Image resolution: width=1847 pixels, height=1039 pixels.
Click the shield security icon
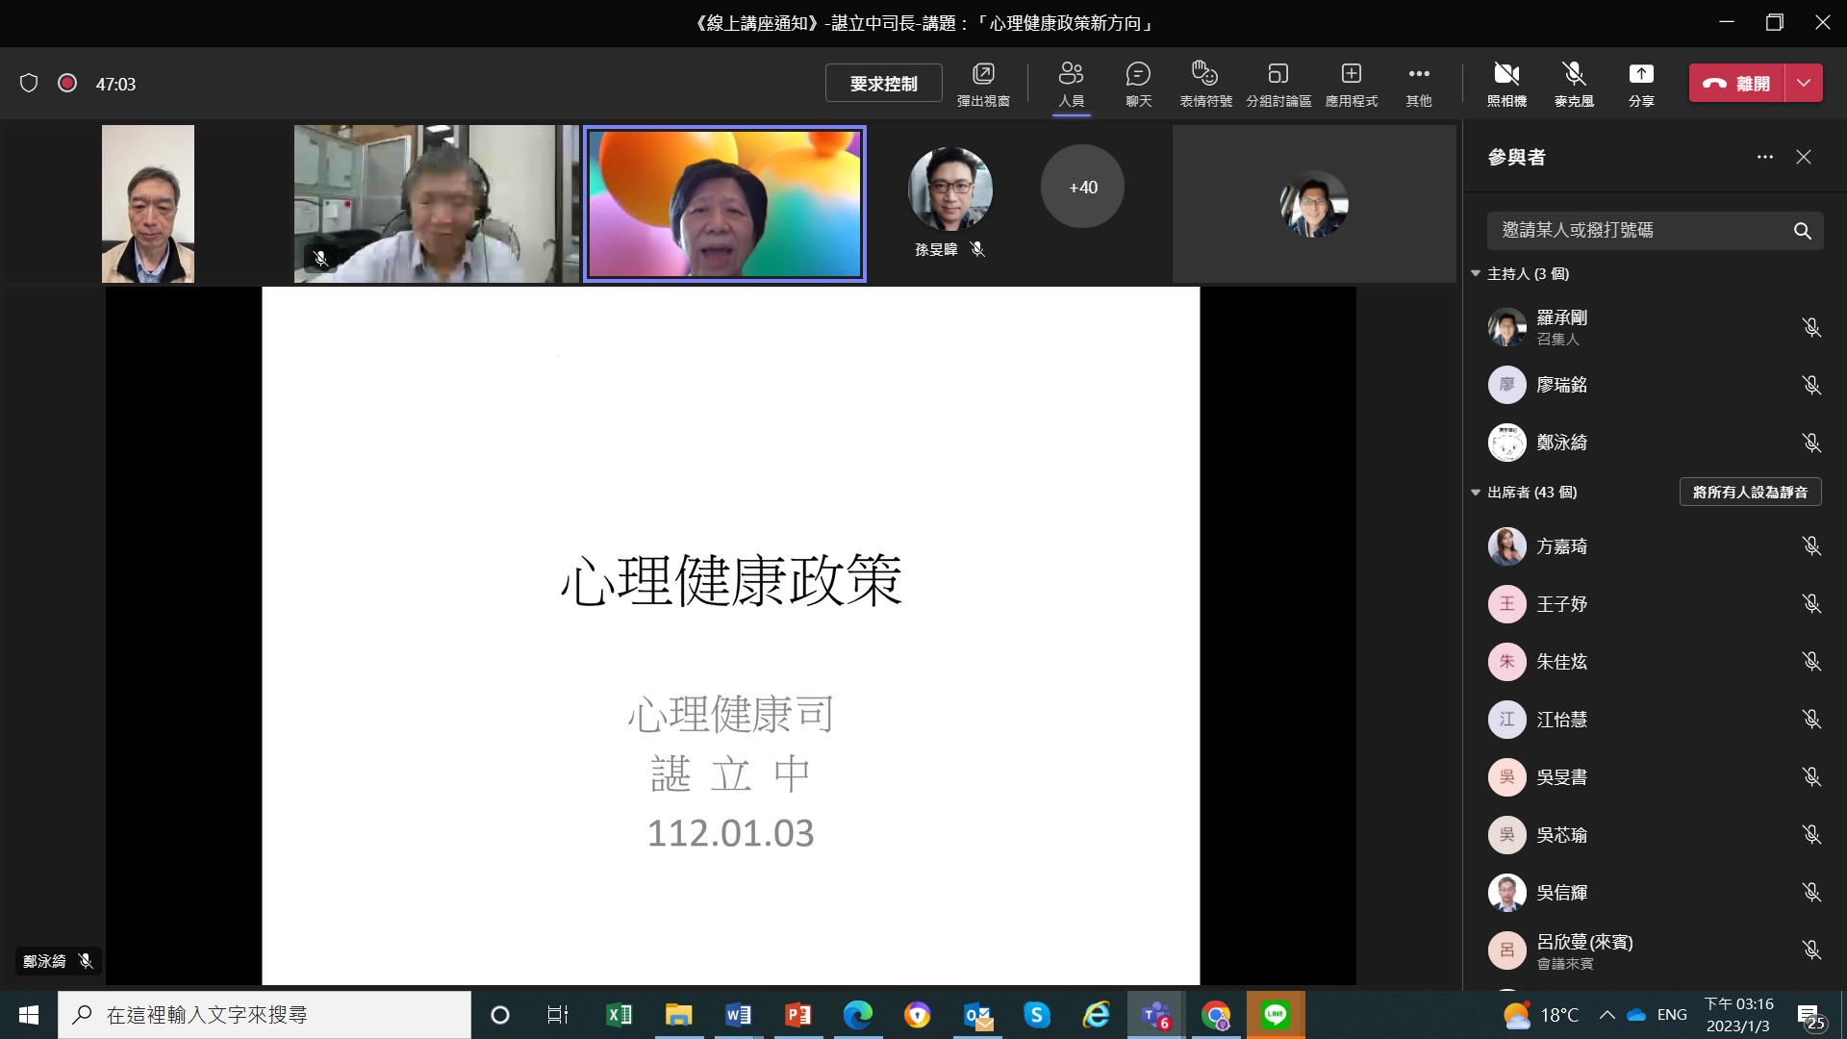click(x=29, y=84)
